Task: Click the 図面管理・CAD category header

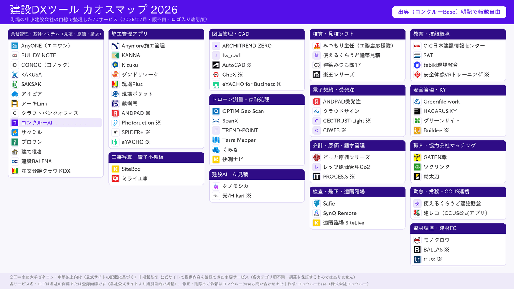Action: pyautogui.click(x=257, y=34)
